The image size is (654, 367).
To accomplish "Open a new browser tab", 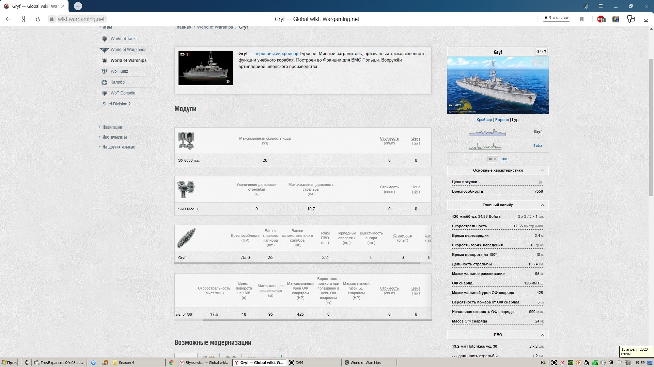I will [x=78, y=6].
